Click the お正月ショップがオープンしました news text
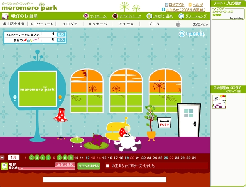Viewport: 246px width, 187px height. coord(134,166)
